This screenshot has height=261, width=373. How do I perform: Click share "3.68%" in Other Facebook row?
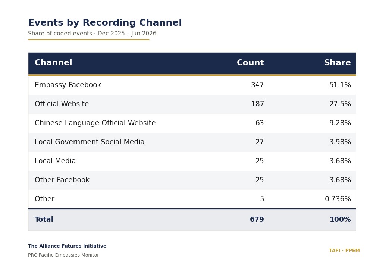click(x=340, y=180)
